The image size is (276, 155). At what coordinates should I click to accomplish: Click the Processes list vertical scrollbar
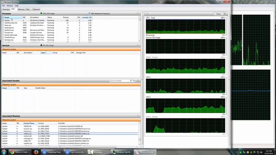(140, 29)
